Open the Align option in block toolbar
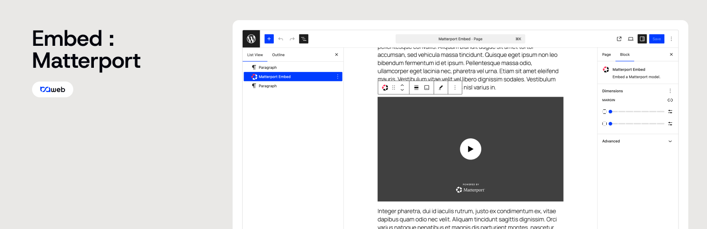 coord(416,87)
